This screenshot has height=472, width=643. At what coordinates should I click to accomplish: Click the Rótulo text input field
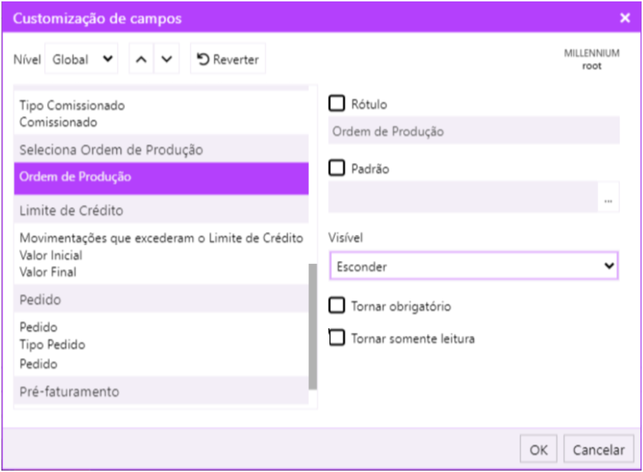[x=474, y=132]
